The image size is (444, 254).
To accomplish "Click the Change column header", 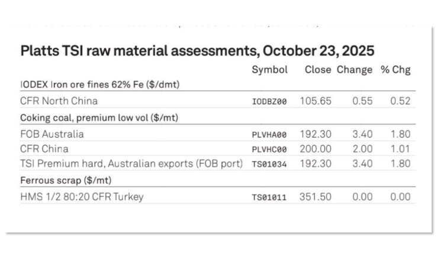I will coord(355,70).
